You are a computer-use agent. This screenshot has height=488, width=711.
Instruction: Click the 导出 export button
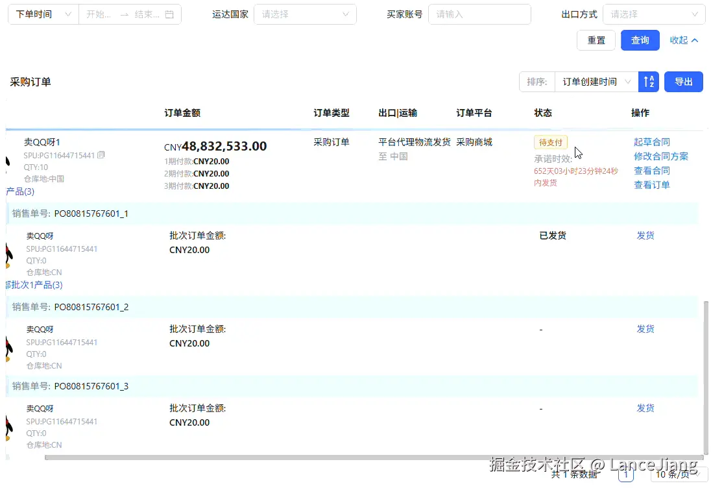click(x=683, y=81)
